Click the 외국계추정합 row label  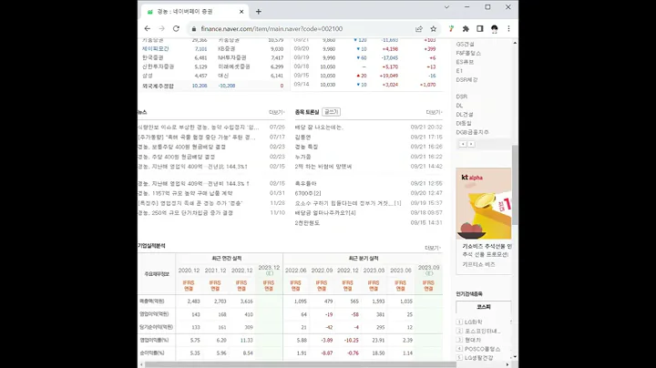158,86
